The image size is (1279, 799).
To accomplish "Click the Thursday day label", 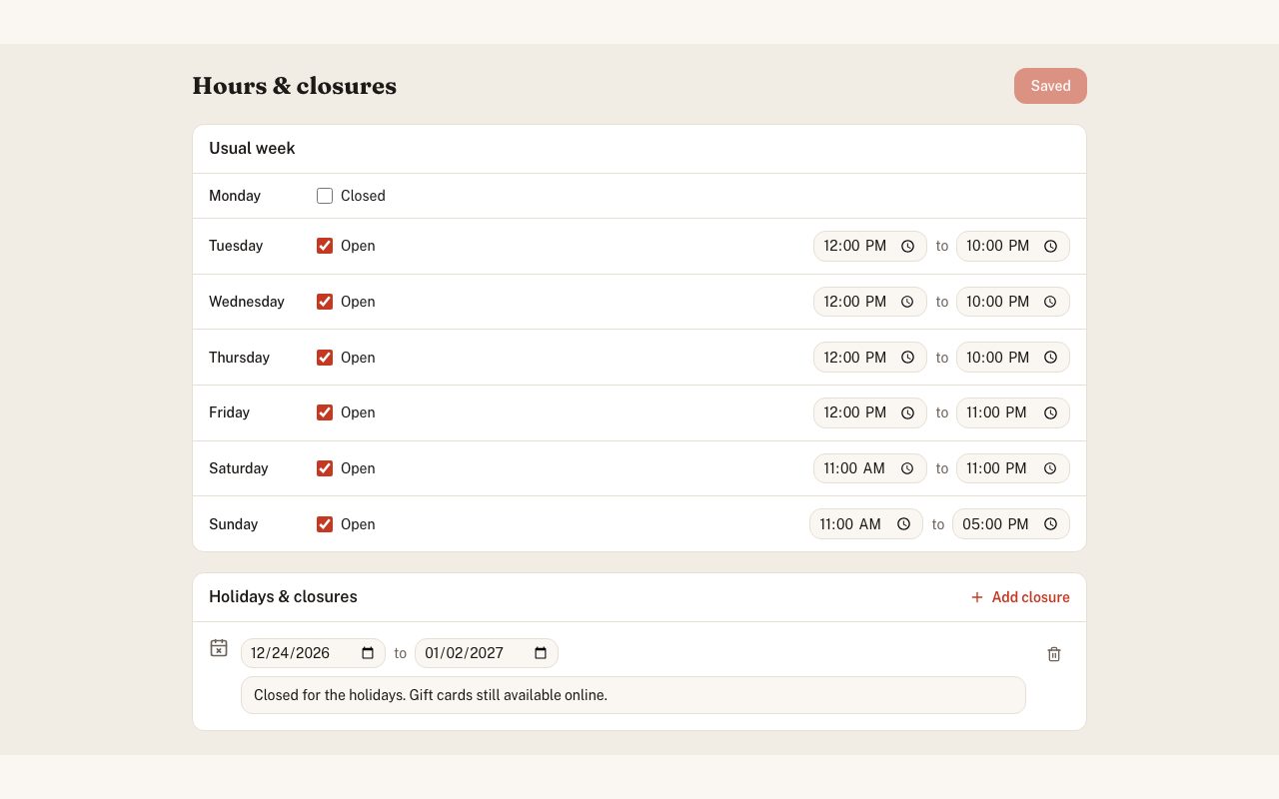I will coord(240,358).
